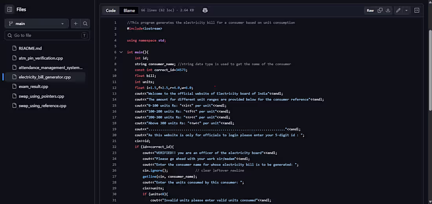Click the 'int main(){' line
The width and height of the screenshot is (432, 204).
click(x=138, y=52)
